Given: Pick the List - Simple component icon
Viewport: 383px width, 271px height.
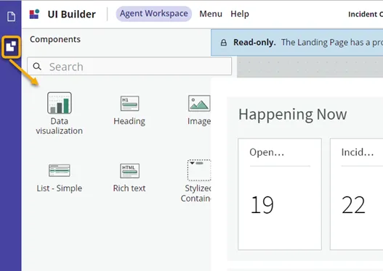Looking at the screenshot, I should [x=60, y=170].
